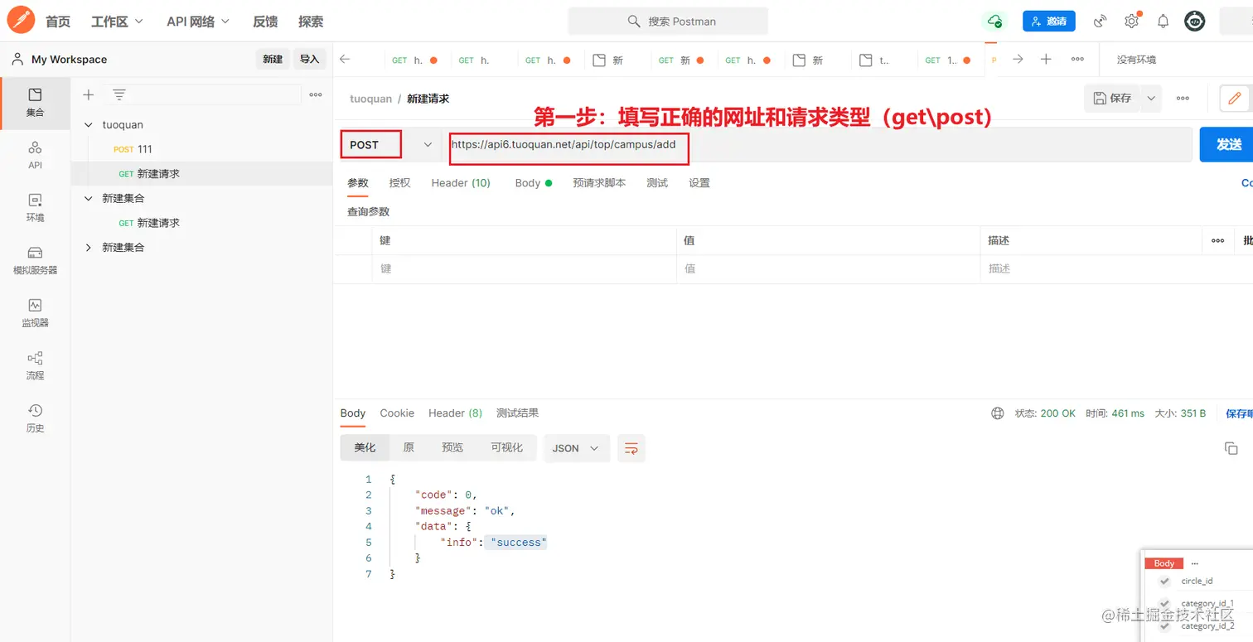Click the 搜索 Postman search box

[668, 22]
